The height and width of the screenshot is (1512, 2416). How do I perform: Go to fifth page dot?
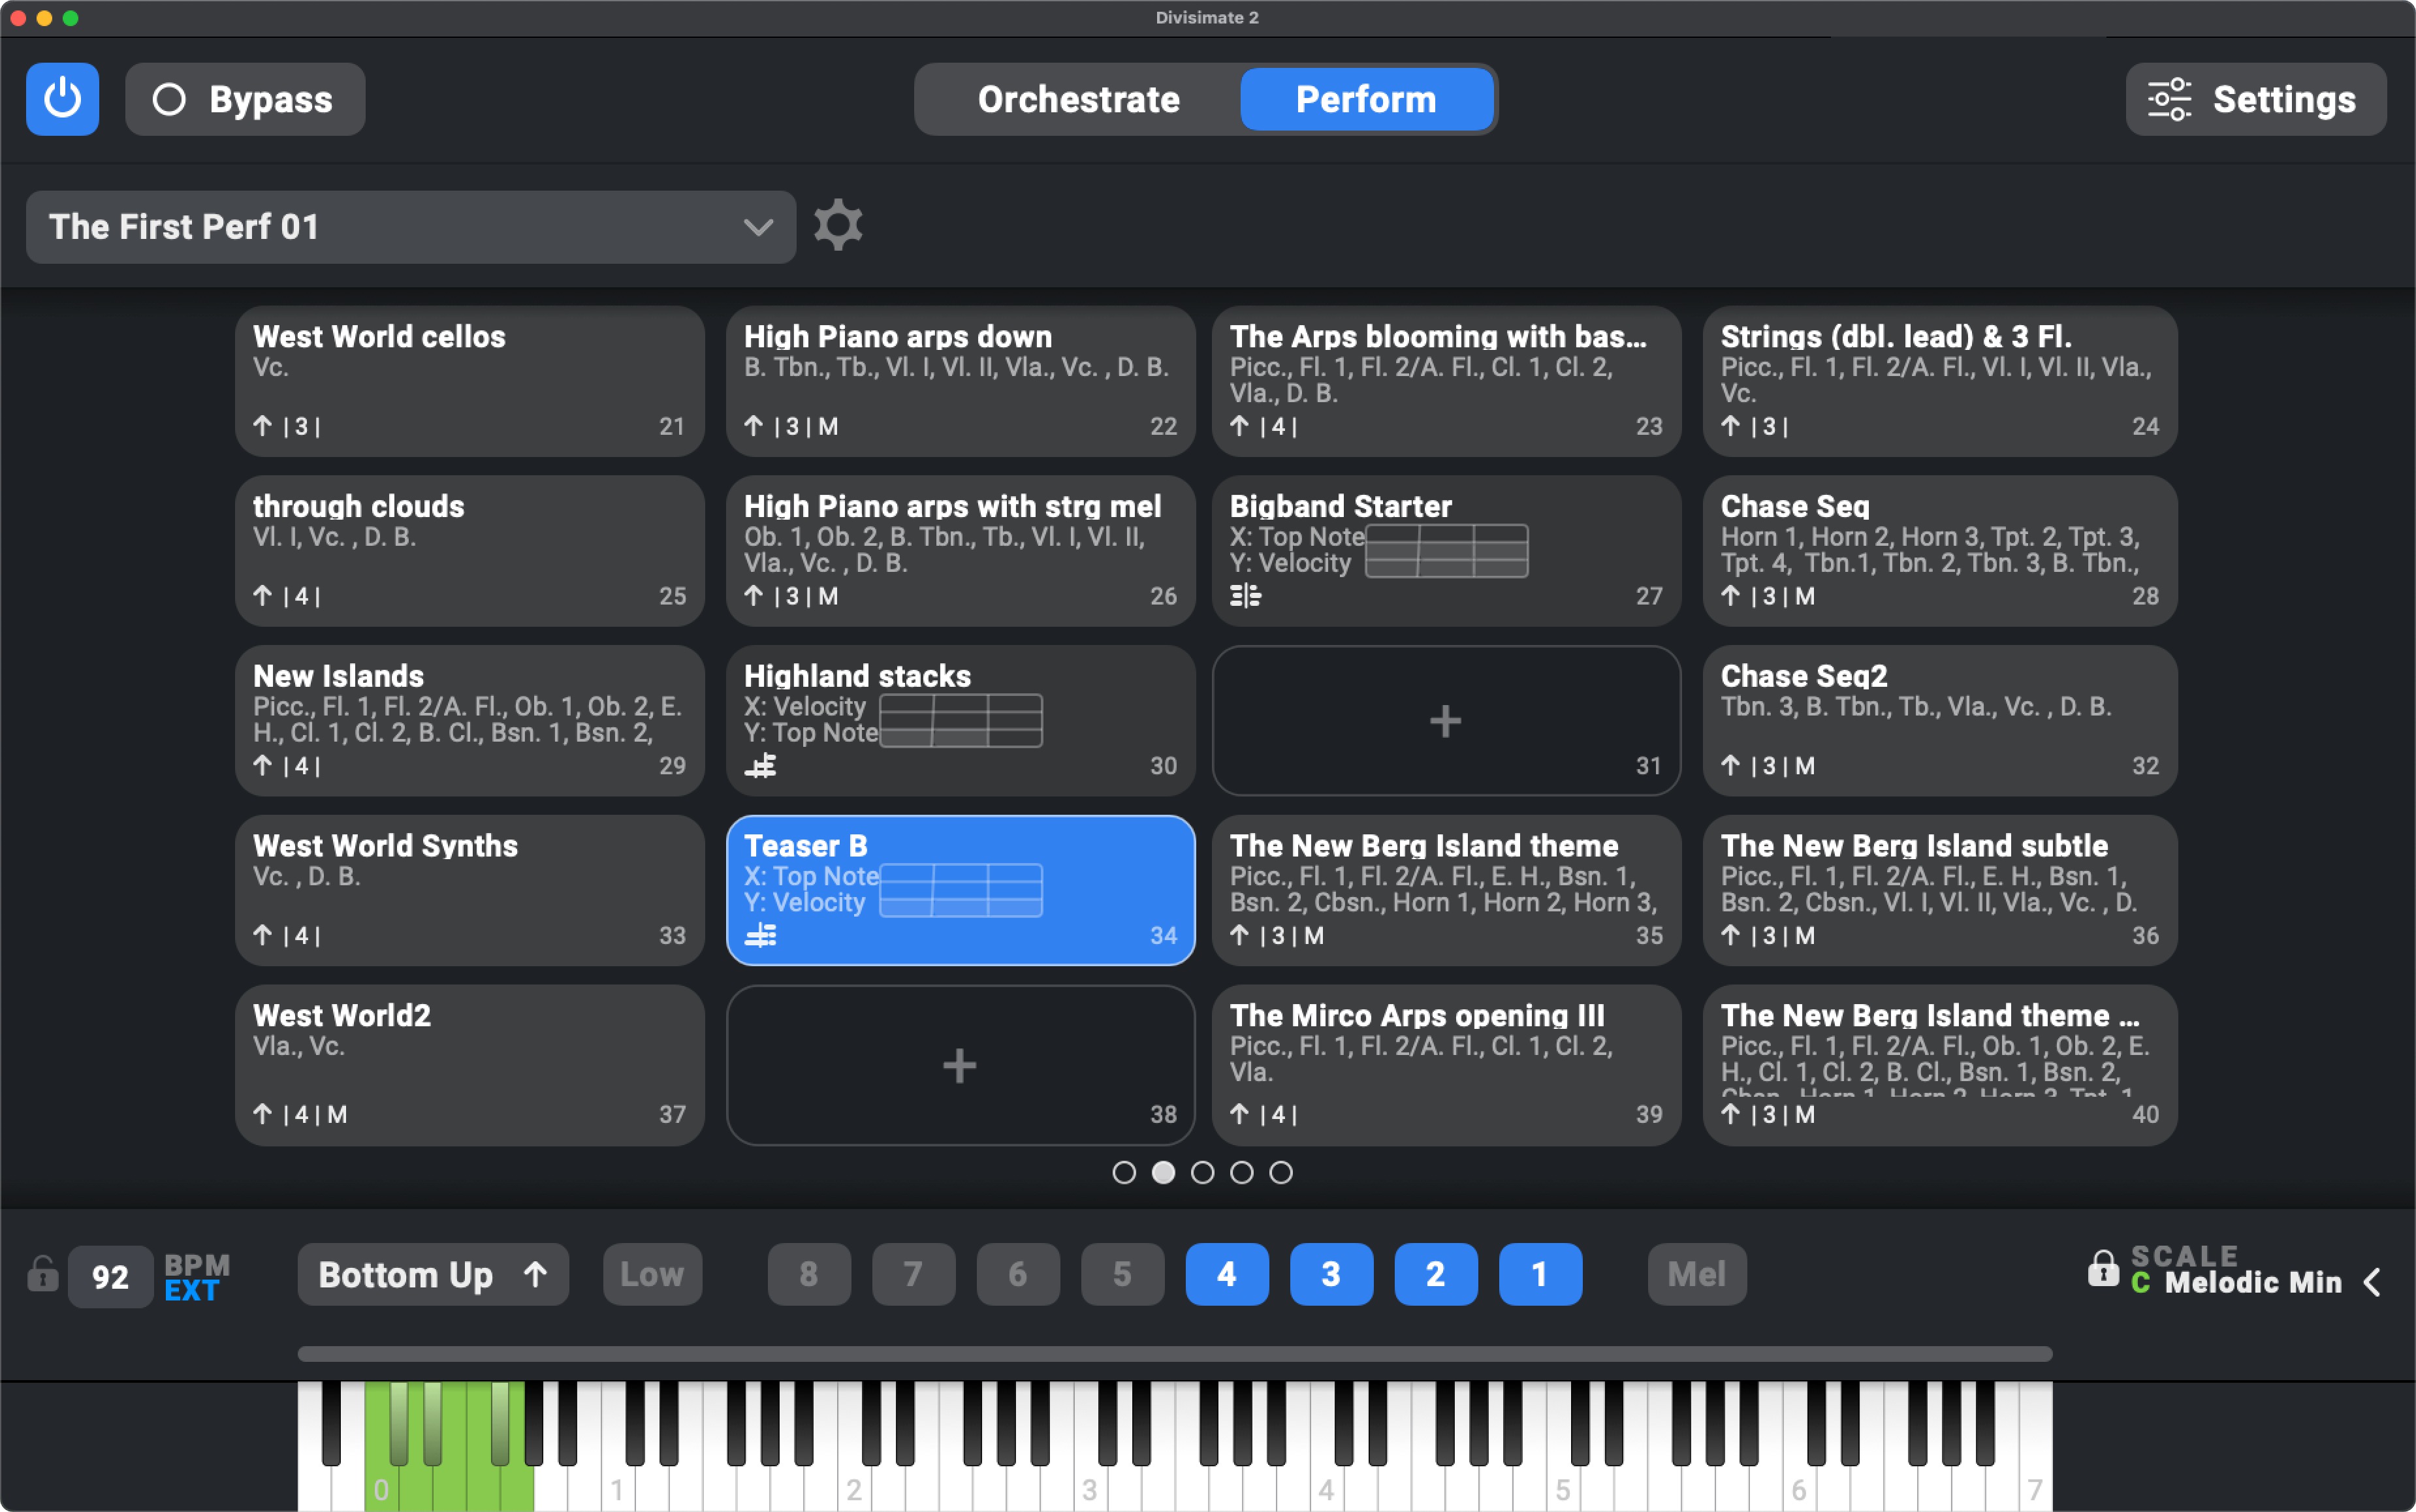(x=1281, y=1172)
